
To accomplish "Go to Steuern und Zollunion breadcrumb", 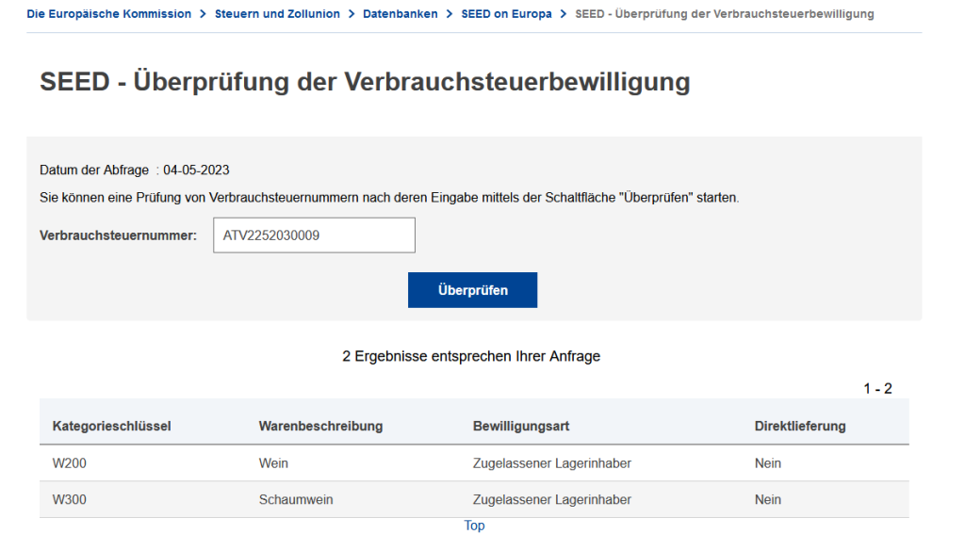I will 277,13.
